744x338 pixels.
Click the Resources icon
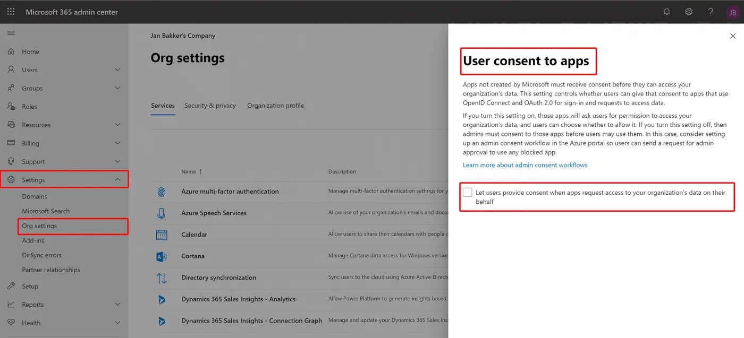pos(11,125)
